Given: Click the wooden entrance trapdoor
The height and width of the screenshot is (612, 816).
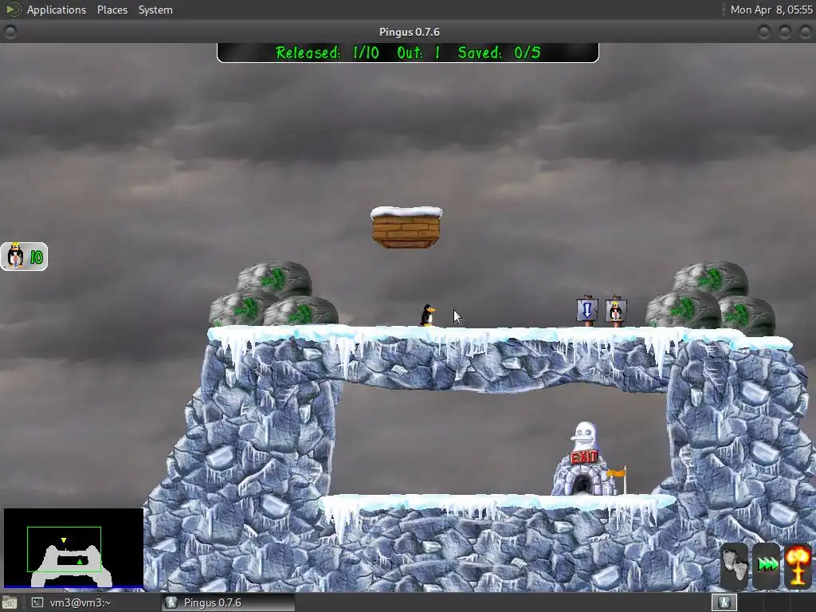Looking at the screenshot, I should tap(406, 227).
